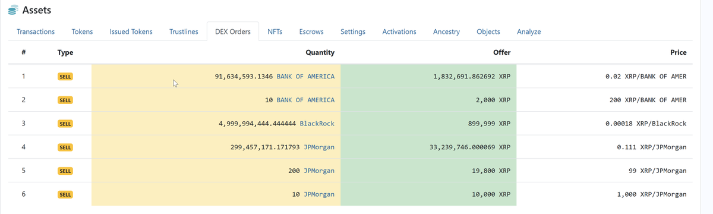Select offer value 2,000 XRP
The width and height of the screenshot is (713, 214).
493,100
